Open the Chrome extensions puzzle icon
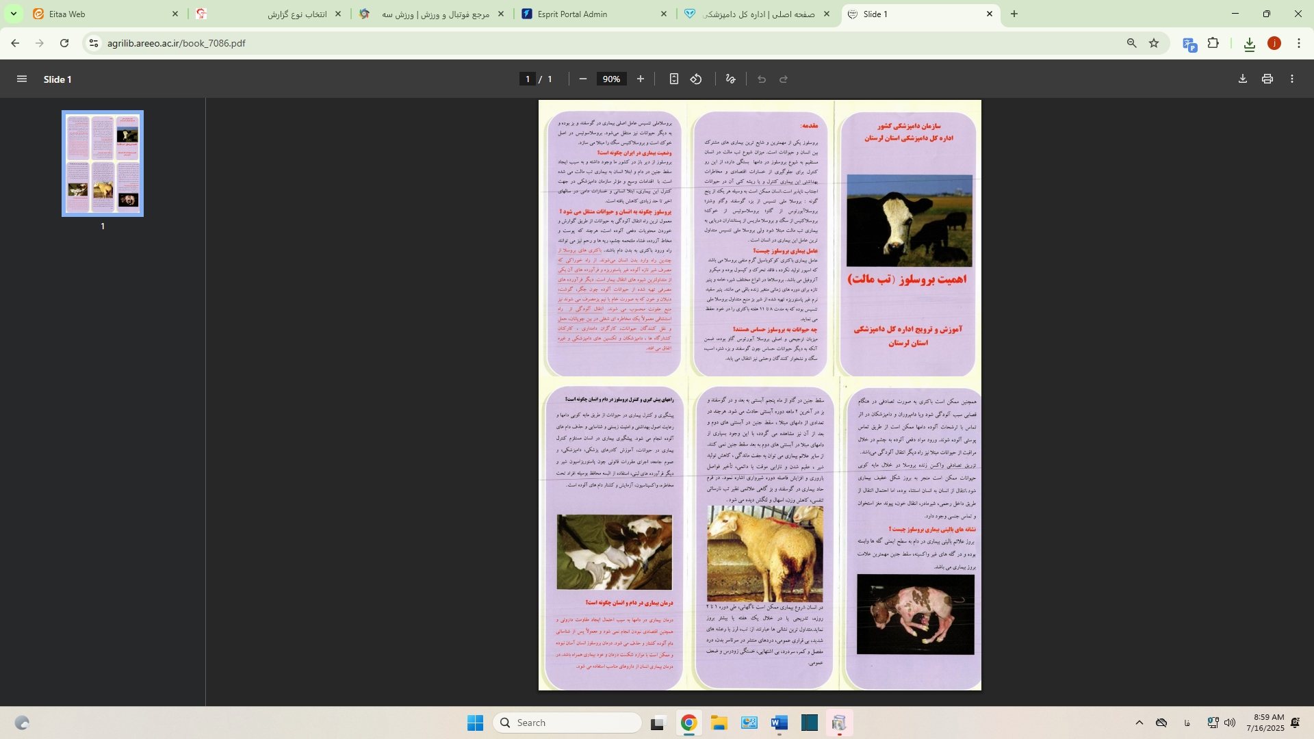 [x=1213, y=43]
